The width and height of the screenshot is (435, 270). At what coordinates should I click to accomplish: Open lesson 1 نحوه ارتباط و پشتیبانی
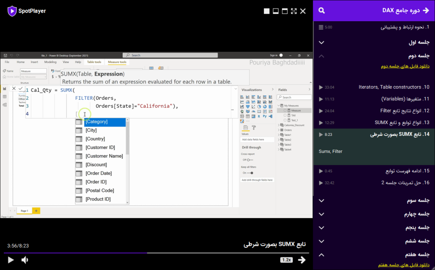point(374,27)
